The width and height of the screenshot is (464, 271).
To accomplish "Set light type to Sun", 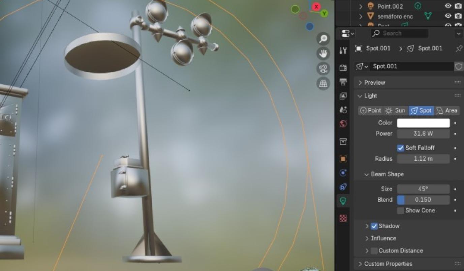I will (x=396, y=111).
